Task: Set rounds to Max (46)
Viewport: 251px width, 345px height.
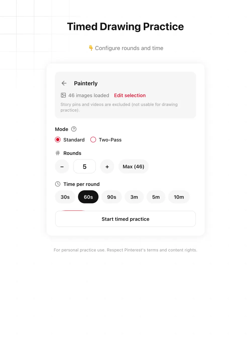Action: [x=133, y=166]
